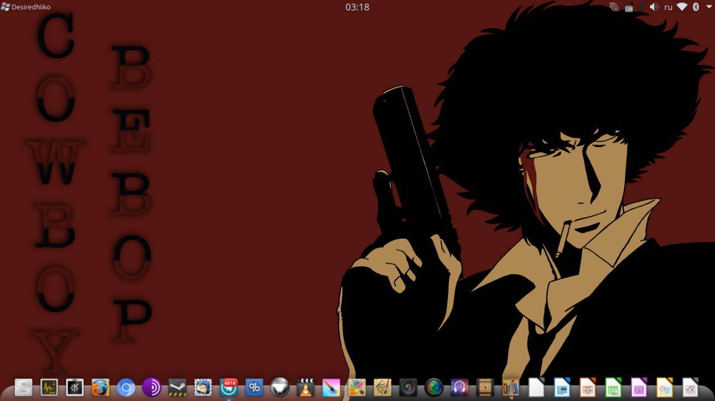This screenshot has width=715, height=401.
Task: Open Steam from the dock
Action: (x=177, y=387)
